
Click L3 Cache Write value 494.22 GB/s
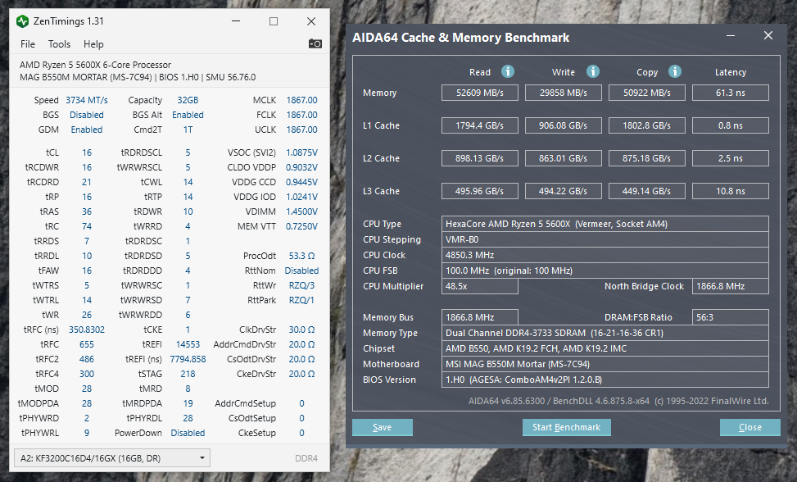point(564,191)
